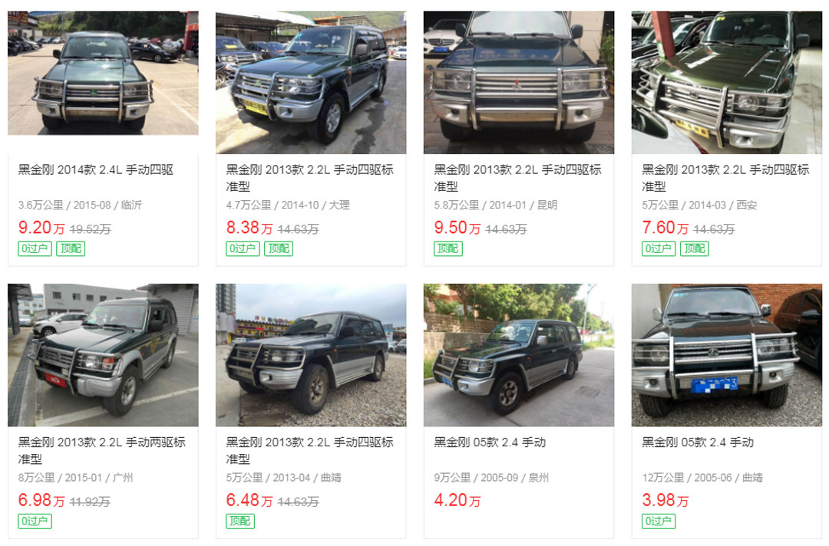829x546 pixels.
Task: Open the 泉州 05款 car photo
Action: [519, 355]
